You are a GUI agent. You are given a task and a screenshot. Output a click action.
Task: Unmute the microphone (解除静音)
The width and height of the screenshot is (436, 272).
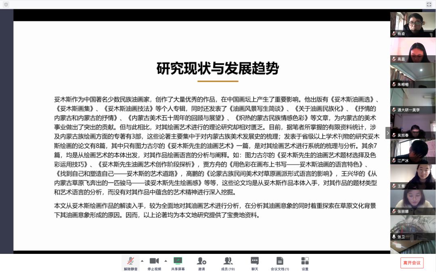pyautogui.click(x=131, y=263)
